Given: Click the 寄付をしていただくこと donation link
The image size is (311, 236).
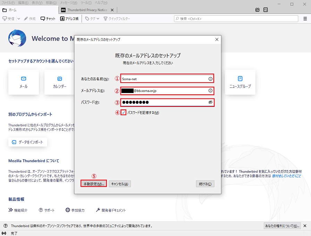Looking at the screenshot, I should [x=286, y=176].
